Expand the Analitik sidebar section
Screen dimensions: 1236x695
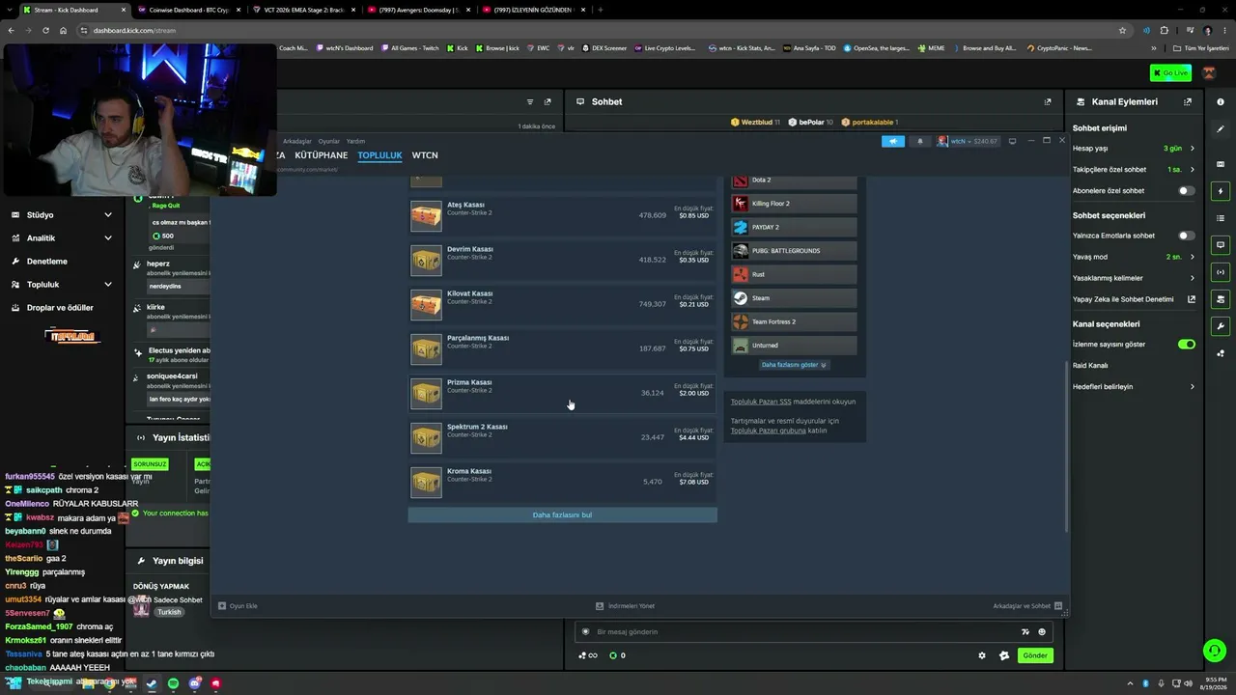click(62, 238)
